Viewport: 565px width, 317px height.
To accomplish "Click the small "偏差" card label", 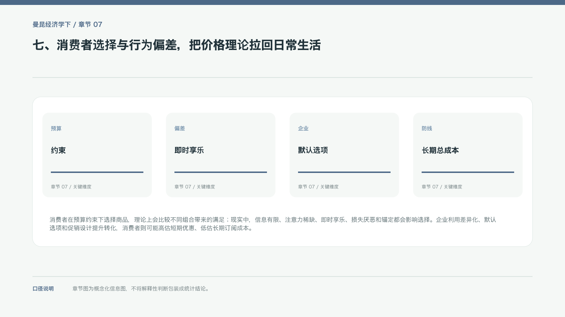I will click(180, 129).
